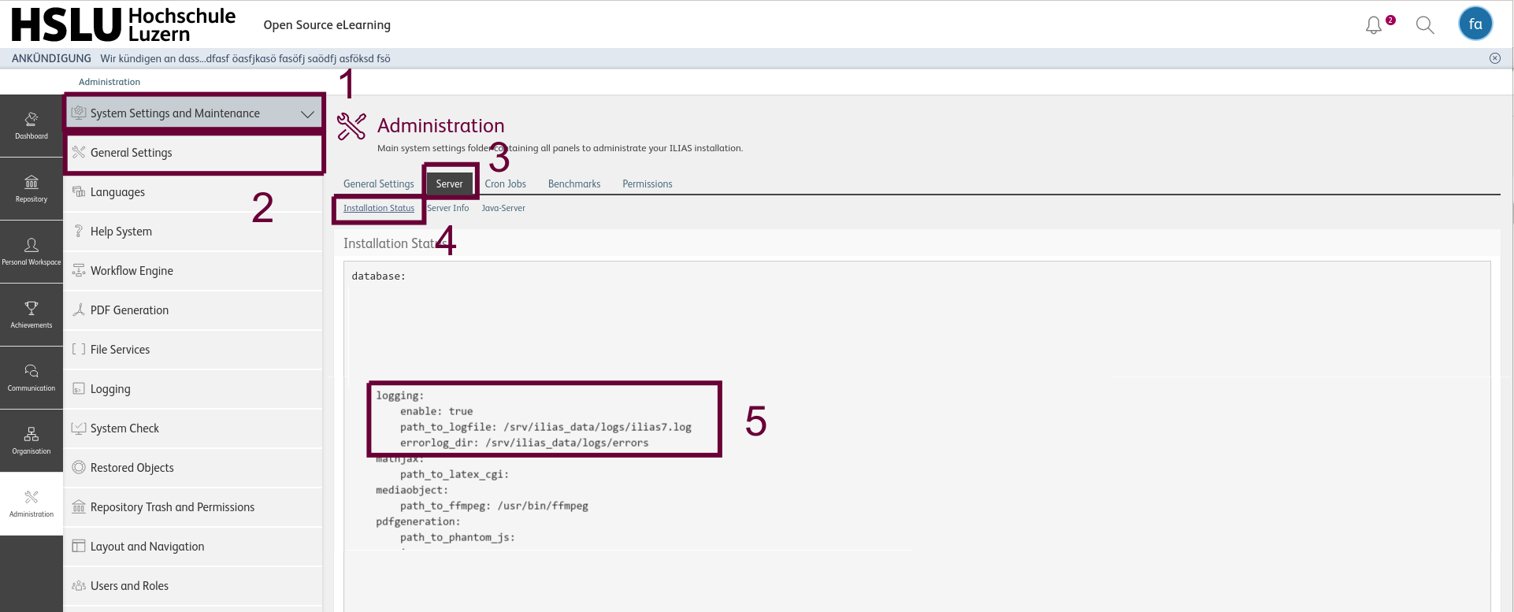Open System Check menu entry
The width and height of the screenshot is (1514, 612).
pos(193,428)
